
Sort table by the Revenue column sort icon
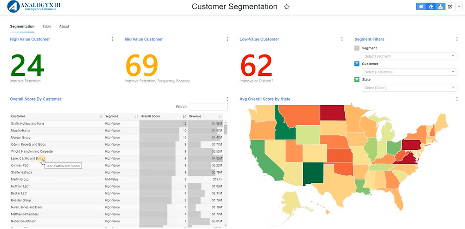coord(220,116)
